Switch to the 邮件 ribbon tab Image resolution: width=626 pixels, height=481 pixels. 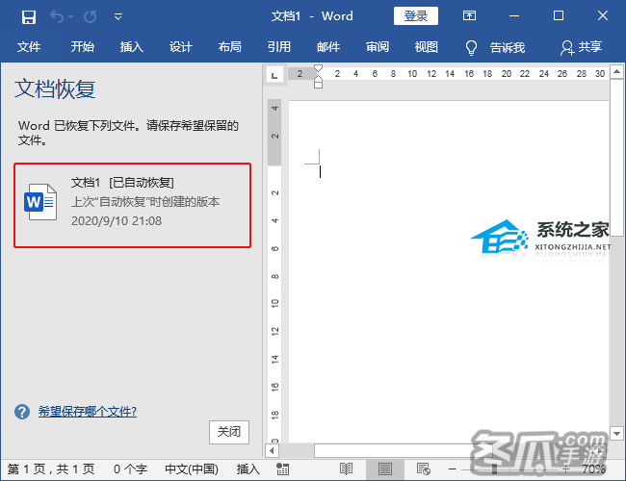click(x=328, y=47)
